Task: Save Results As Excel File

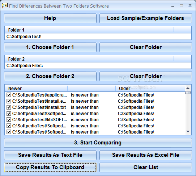Action: (x=146, y=155)
